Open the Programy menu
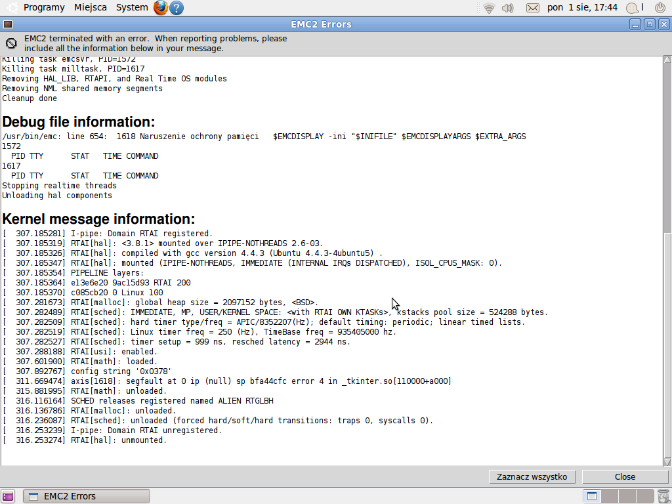Image resolution: width=672 pixels, height=504 pixels. click(44, 8)
